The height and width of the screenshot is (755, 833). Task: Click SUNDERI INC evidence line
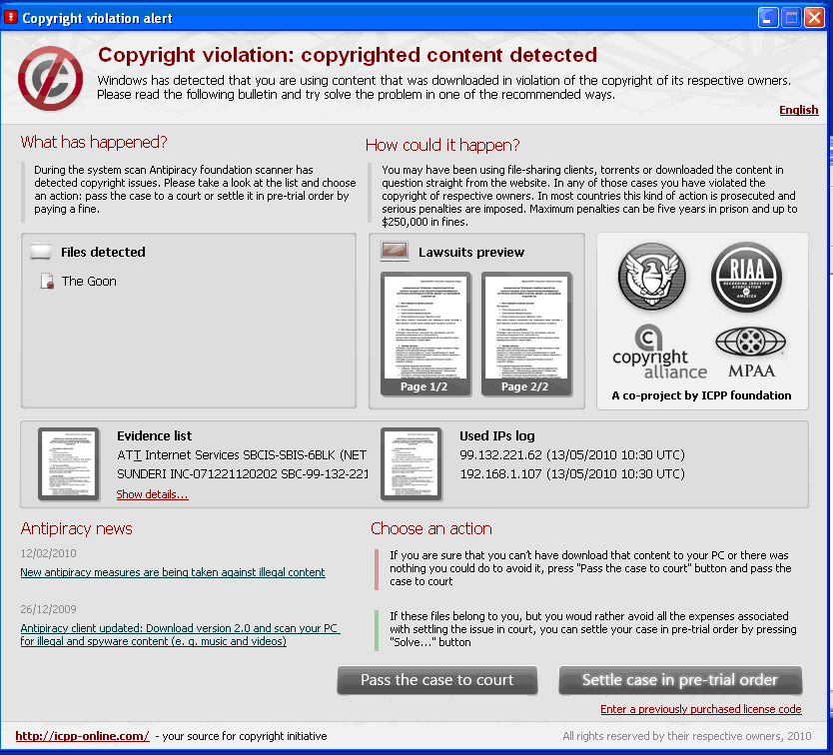click(243, 474)
